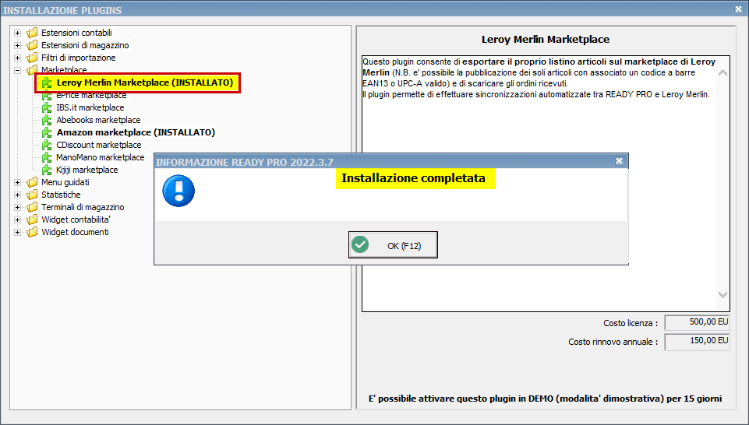Expand the Estensioni di magazzino node

pyautogui.click(x=18, y=45)
